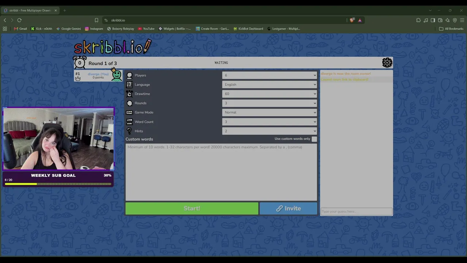Click the Word Count icon
Image resolution: width=467 pixels, height=263 pixels.
[129, 122]
